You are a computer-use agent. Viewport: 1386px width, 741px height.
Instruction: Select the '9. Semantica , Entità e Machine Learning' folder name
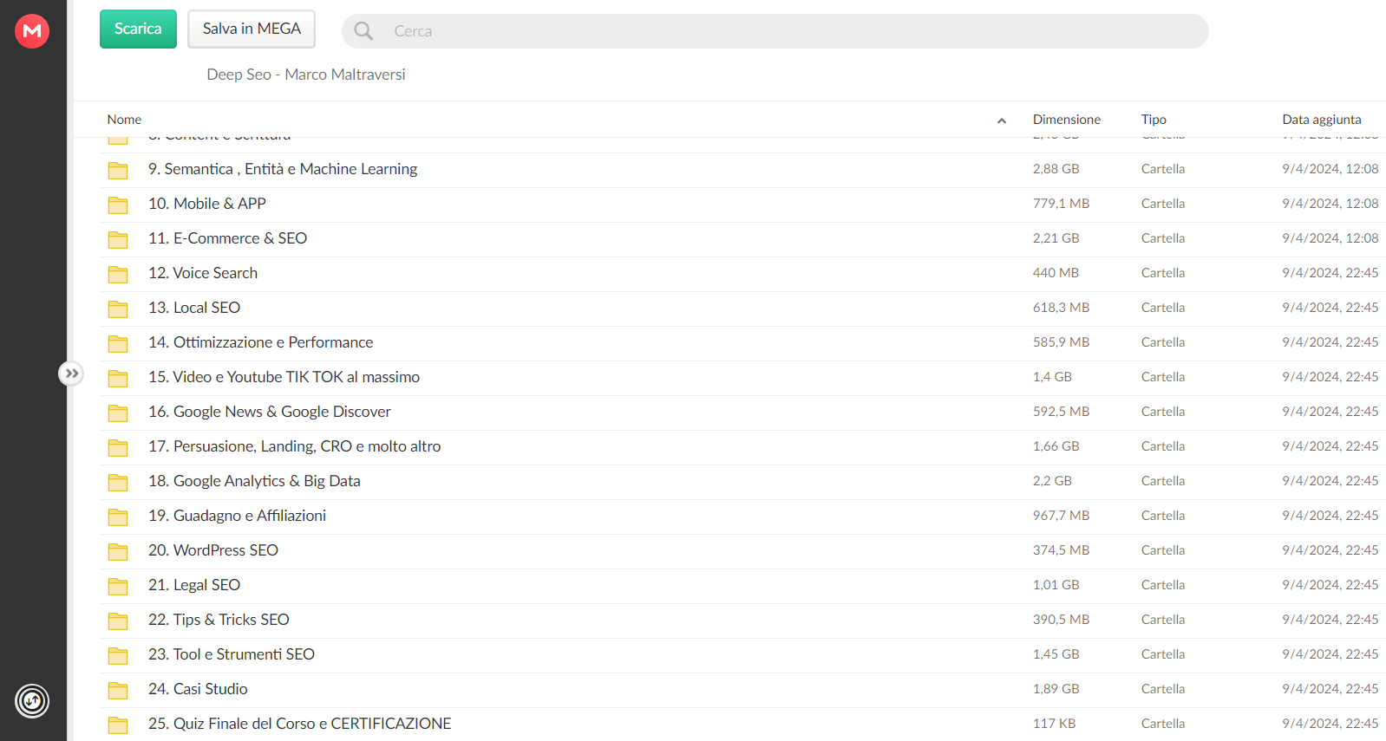click(x=283, y=169)
